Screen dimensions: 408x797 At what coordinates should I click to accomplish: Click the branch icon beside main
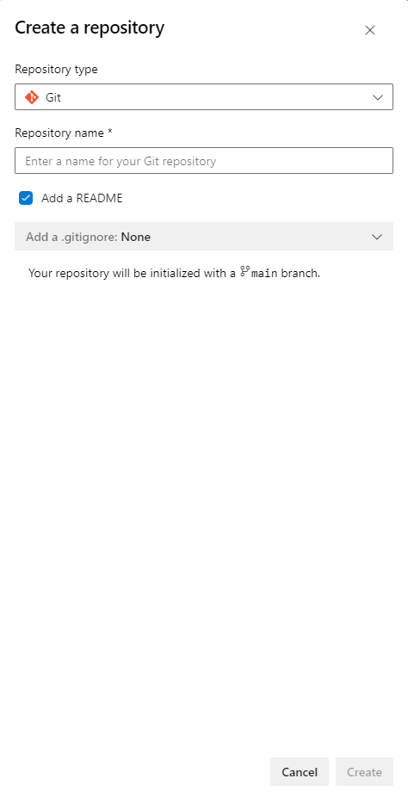[245, 271]
